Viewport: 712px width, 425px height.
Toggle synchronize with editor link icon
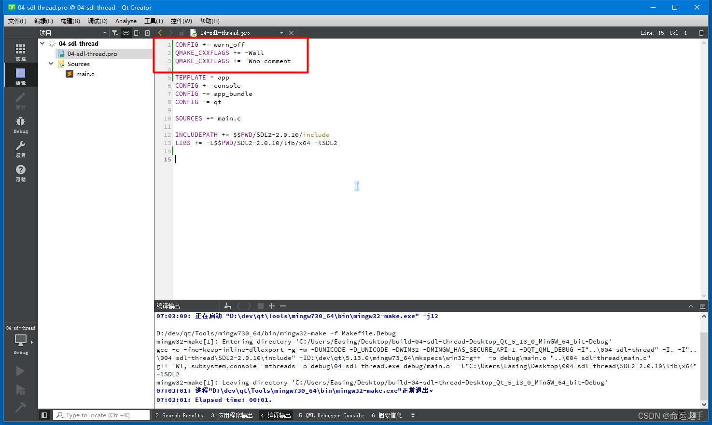tap(126, 33)
